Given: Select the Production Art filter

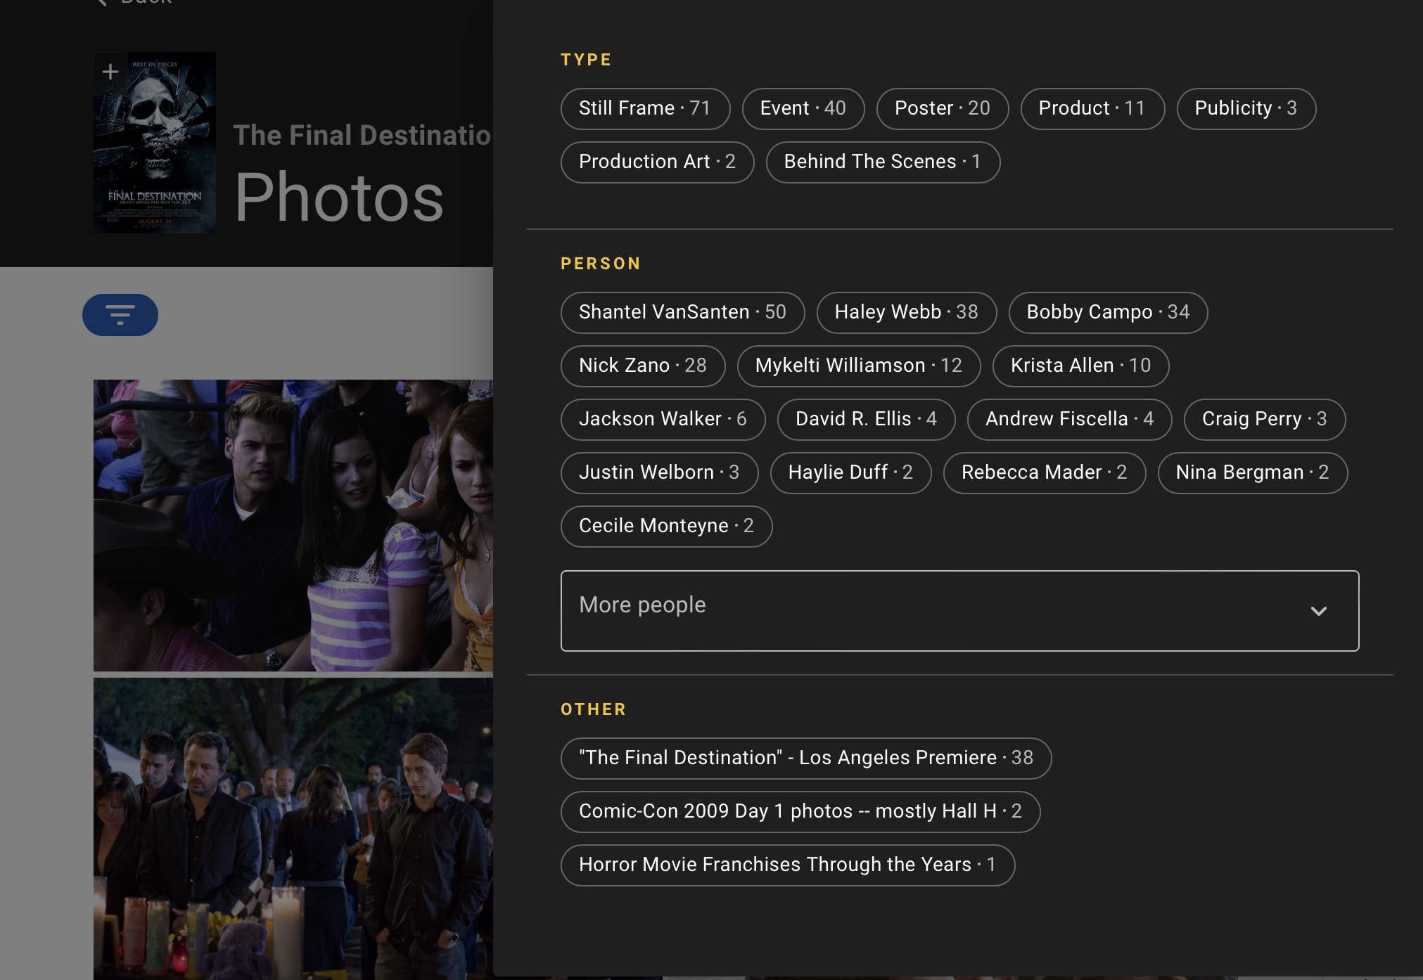Looking at the screenshot, I should click(x=657, y=162).
